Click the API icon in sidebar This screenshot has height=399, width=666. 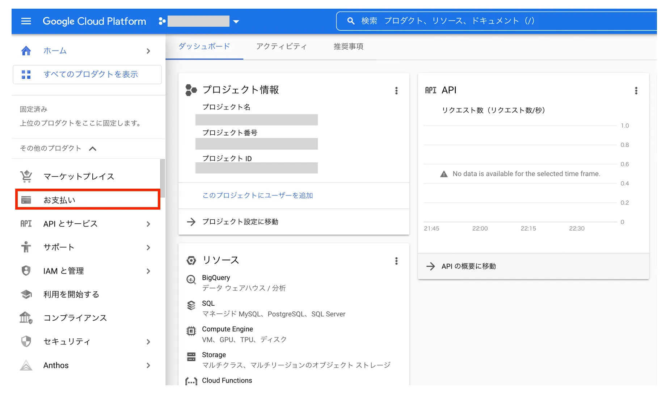pos(26,224)
